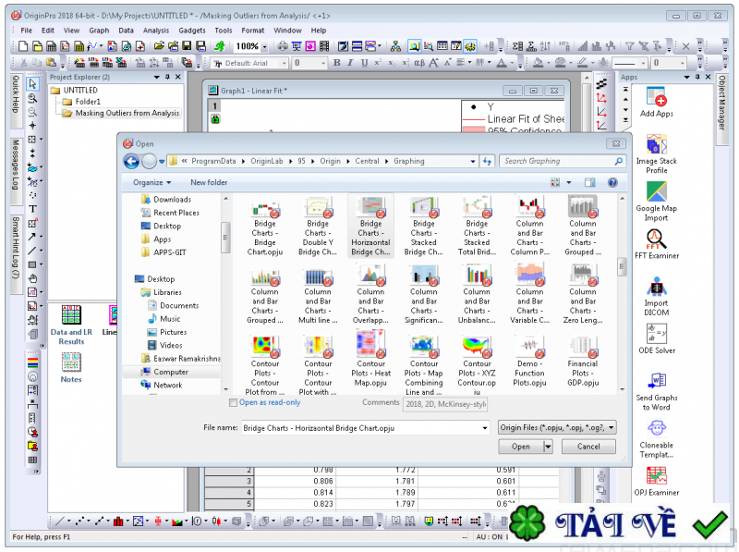
Task: Open the Import DICOM app
Action: [x=657, y=296]
